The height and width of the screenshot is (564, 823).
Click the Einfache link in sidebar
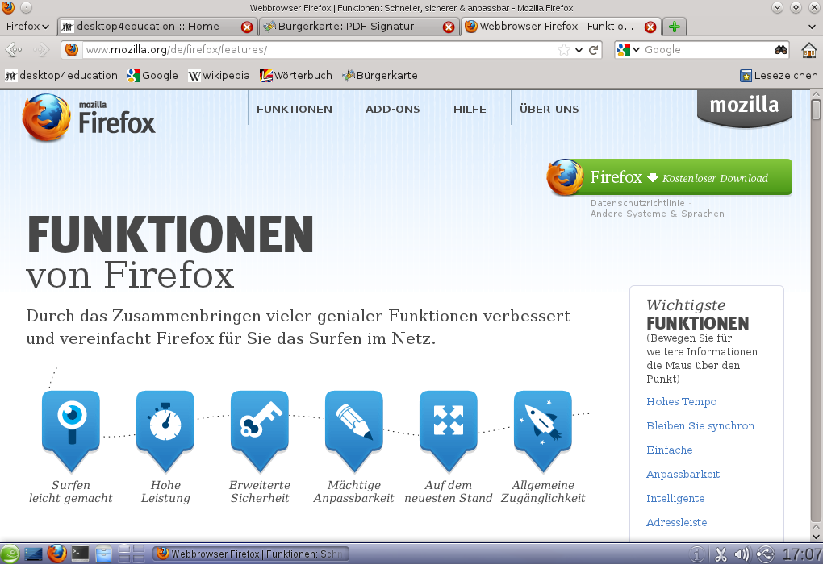tap(669, 450)
